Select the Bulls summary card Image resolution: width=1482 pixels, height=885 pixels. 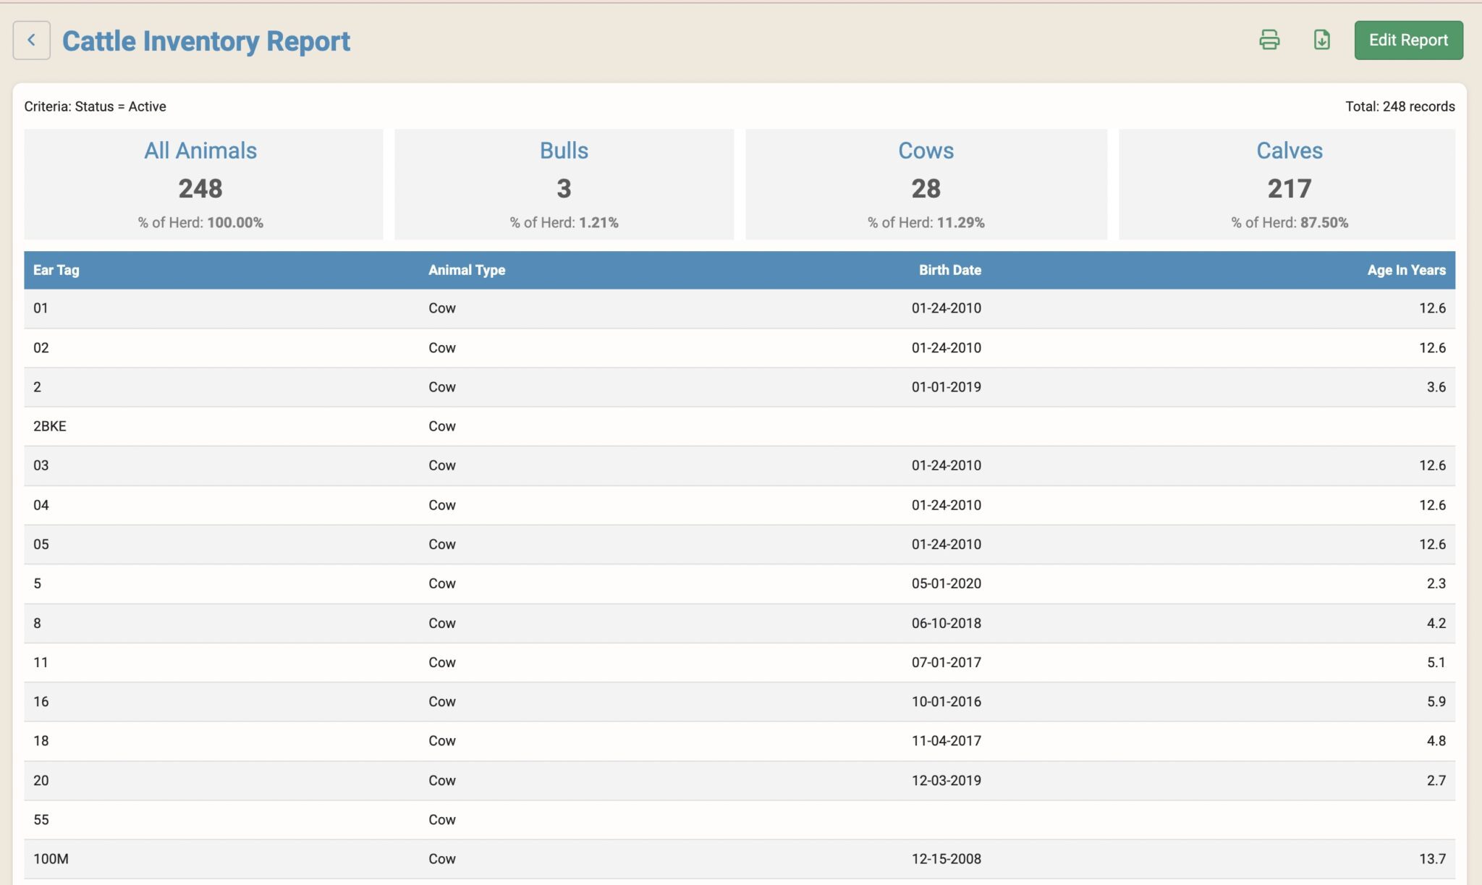click(x=564, y=184)
